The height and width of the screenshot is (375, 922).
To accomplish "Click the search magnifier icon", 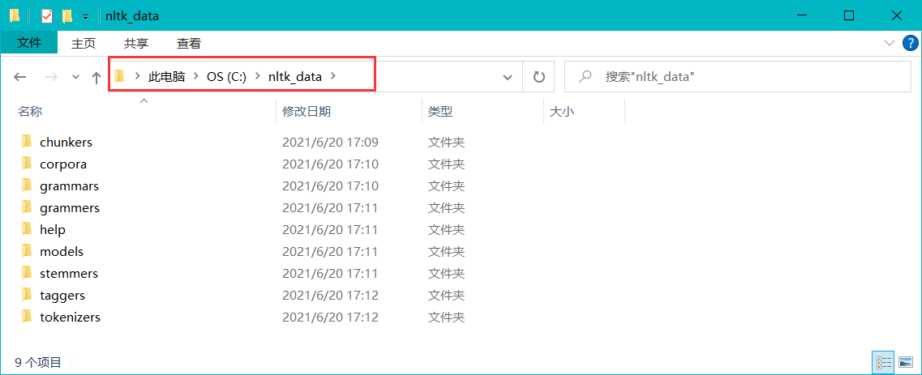I will [585, 76].
